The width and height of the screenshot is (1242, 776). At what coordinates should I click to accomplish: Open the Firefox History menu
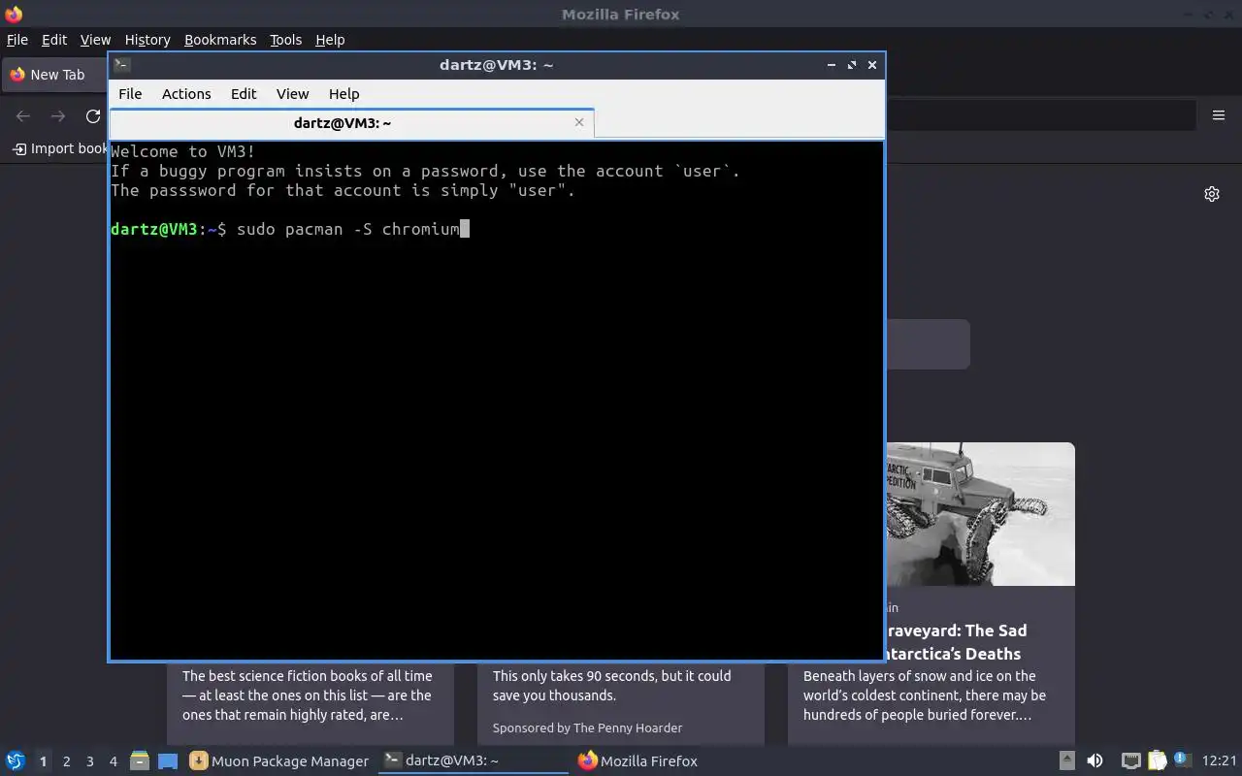point(147,40)
